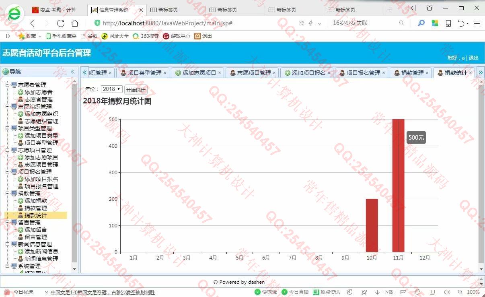Select 捐款统计 in the navigation tree

pyautogui.click(x=35, y=215)
